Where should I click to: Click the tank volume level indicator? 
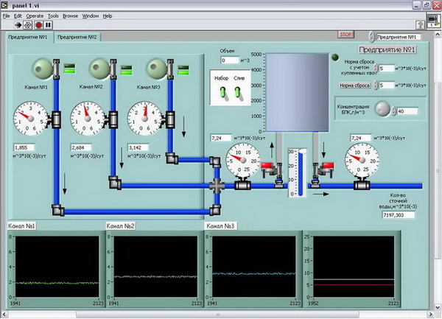coord(298,93)
